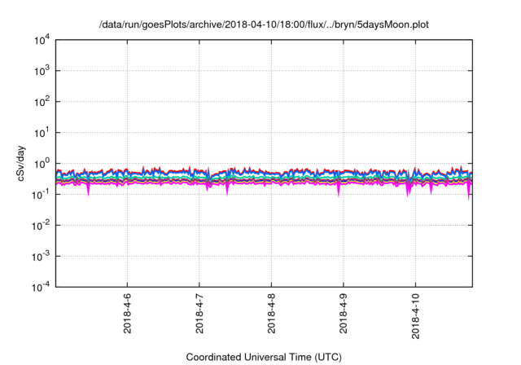Select the 2018-4-9 date tick label
This screenshot has width=521, height=365.
tap(344, 314)
